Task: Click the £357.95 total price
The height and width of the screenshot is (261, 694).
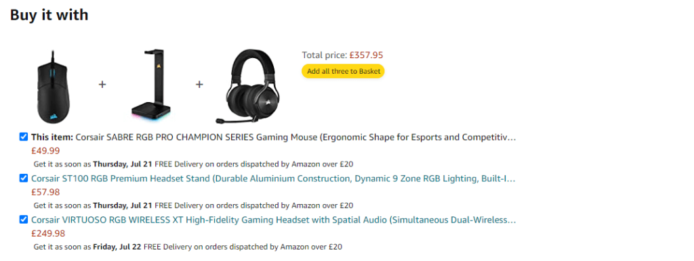Action: (x=366, y=55)
